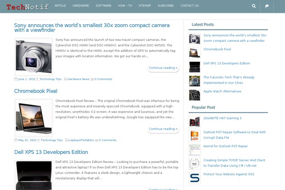
Task: Click Sony camera article thumbnail image
Action: click(34, 57)
